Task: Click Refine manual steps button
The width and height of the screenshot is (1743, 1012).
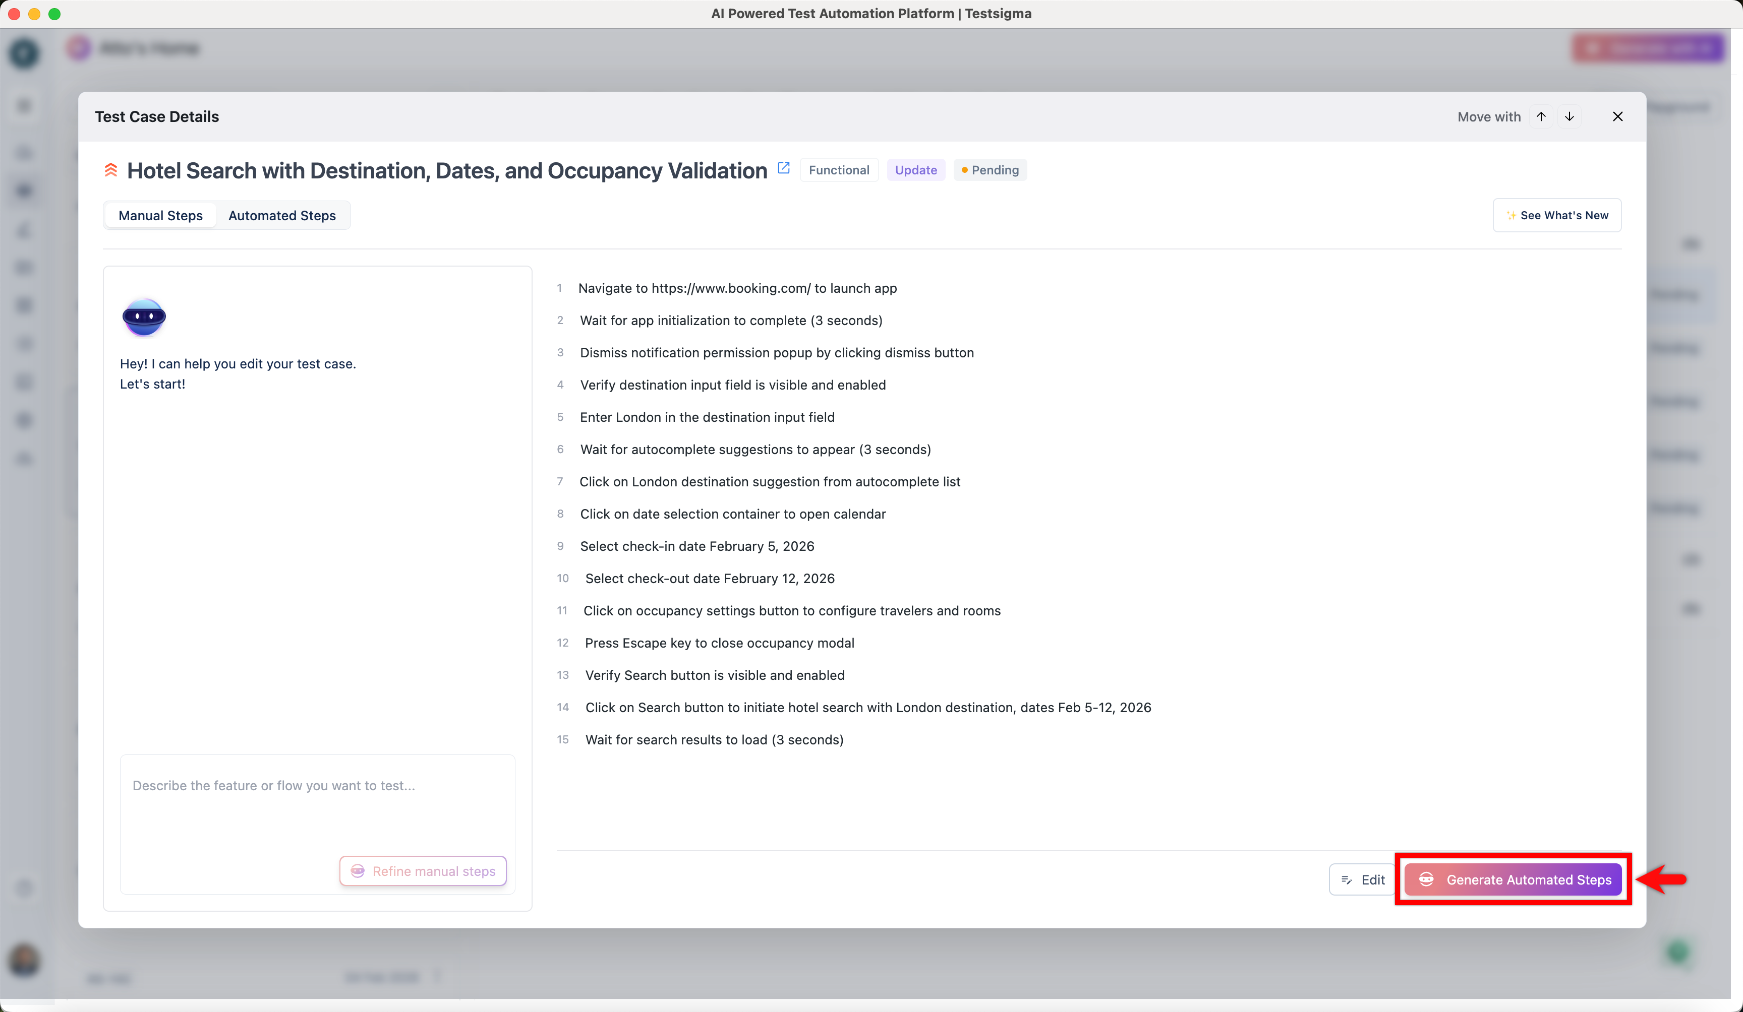Action: [423, 871]
